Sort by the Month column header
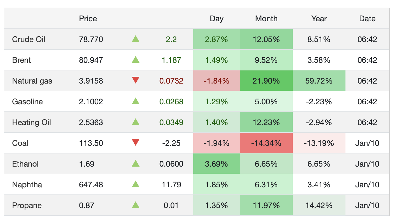Image resolution: width=394 pixels, height=216 pixels. coord(266,19)
